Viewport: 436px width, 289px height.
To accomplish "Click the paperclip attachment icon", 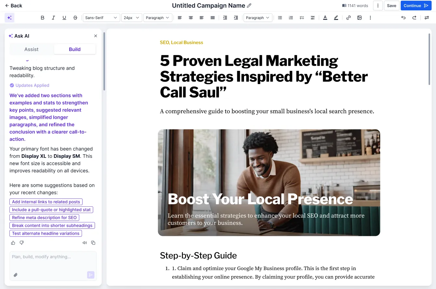I will pos(15,275).
